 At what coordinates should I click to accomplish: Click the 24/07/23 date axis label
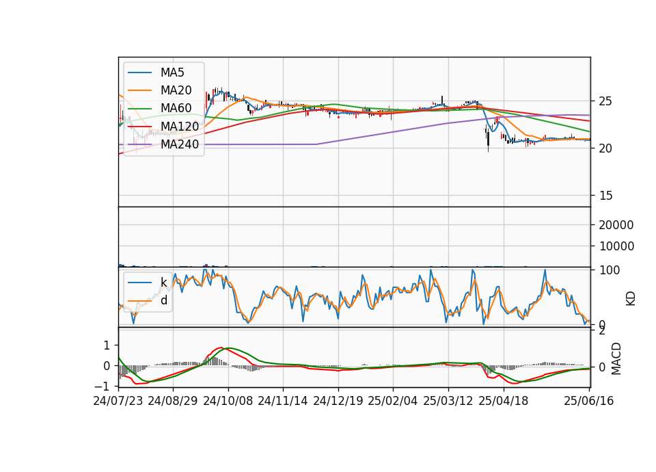(x=118, y=401)
